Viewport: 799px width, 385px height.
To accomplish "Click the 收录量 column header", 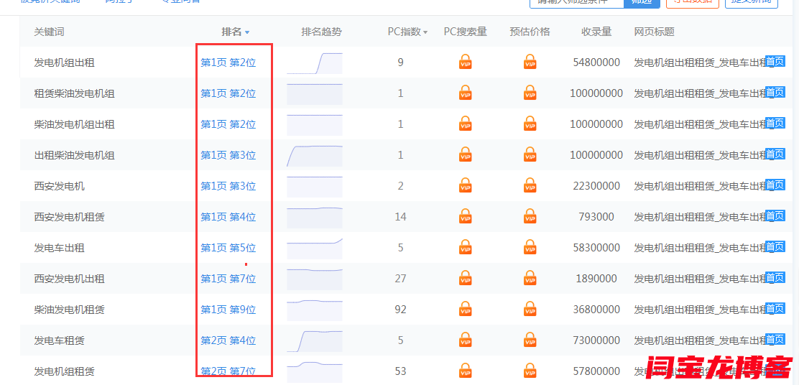I will tap(596, 32).
